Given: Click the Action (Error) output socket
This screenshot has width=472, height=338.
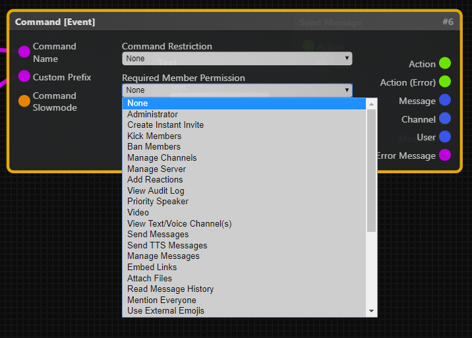Looking at the screenshot, I should point(444,82).
